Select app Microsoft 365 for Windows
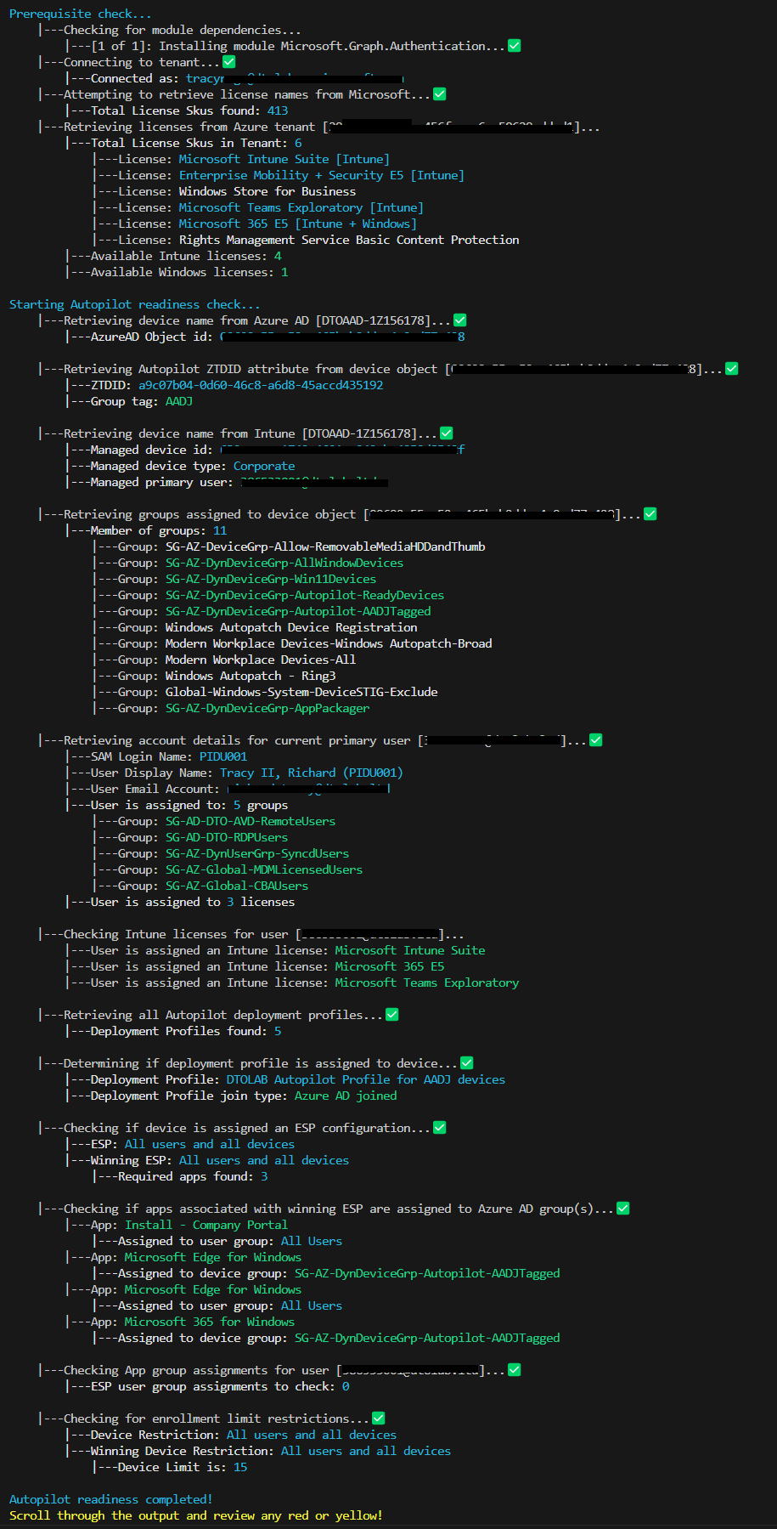777x1529 pixels. [x=210, y=1322]
